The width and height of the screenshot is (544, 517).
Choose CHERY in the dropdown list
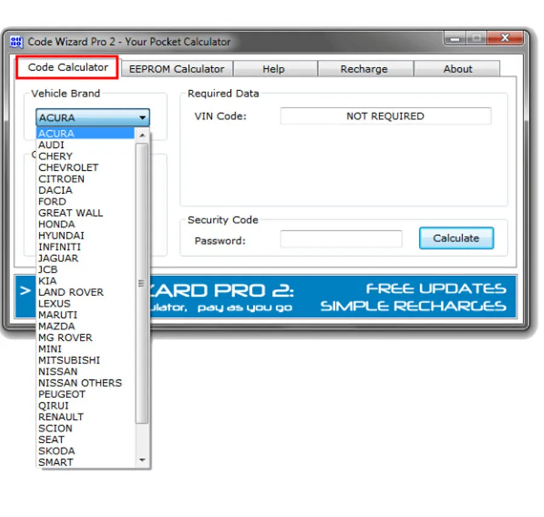point(86,156)
